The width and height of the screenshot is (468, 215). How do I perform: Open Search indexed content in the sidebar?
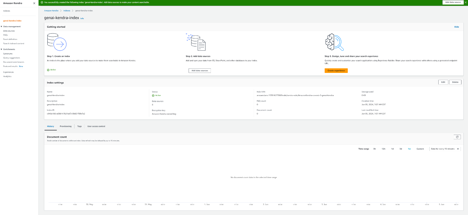pos(14,44)
